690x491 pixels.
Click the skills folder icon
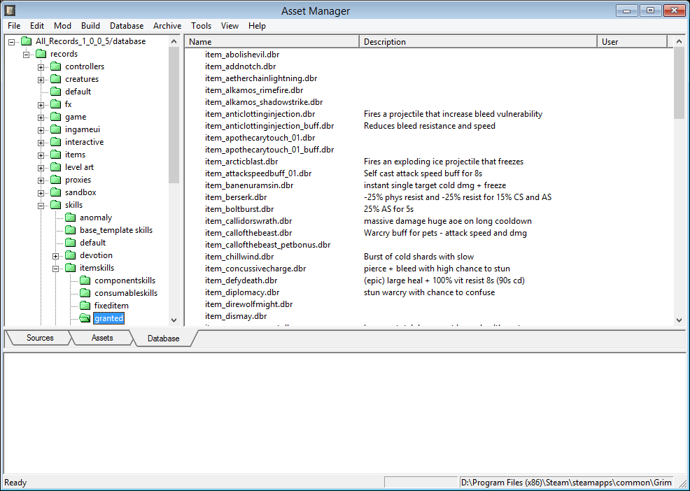click(x=55, y=205)
